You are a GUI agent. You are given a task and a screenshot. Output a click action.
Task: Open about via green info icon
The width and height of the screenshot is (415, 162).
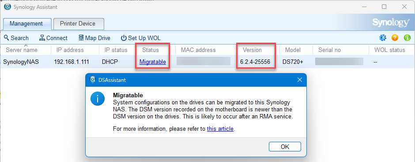click(x=407, y=38)
